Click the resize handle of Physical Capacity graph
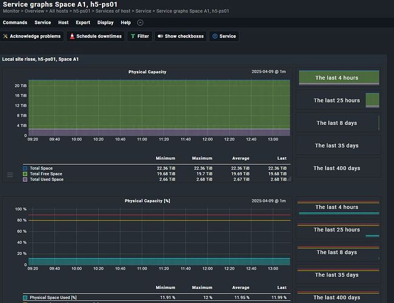The image size is (394, 303). coord(289,179)
